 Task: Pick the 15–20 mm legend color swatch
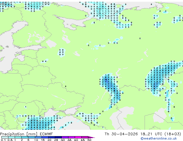[x=45, y=137]
